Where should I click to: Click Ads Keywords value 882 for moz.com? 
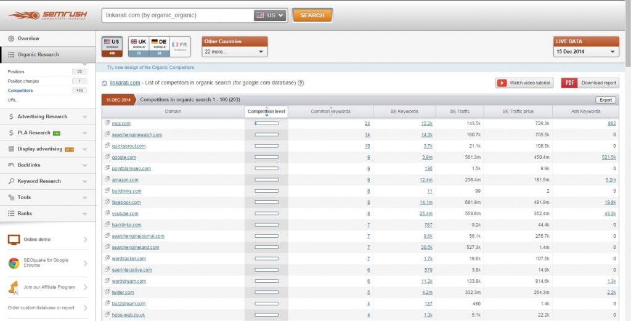[612, 123]
